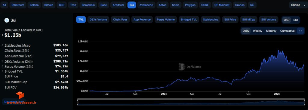308x110 pixels.
Task: Click the DefiLlama watermark logo in chart
Action: pos(182,66)
